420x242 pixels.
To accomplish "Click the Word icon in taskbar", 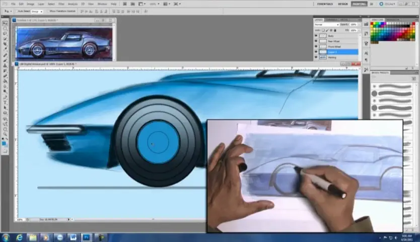I will pyautogui.click(x=73, y=237).
